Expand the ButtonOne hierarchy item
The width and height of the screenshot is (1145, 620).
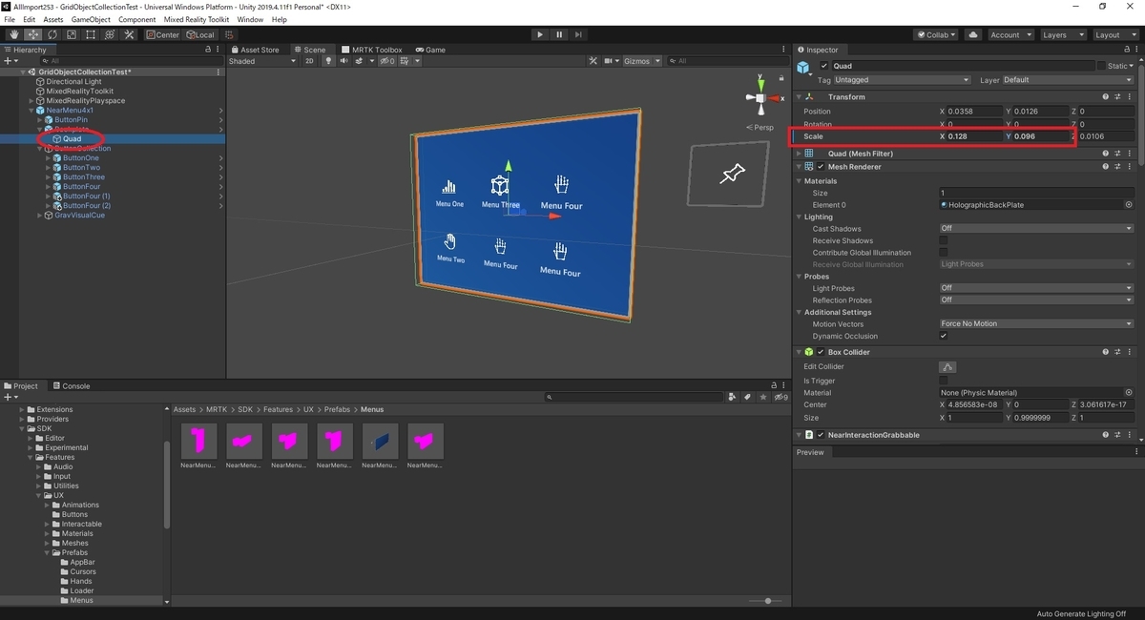[48, 158]
